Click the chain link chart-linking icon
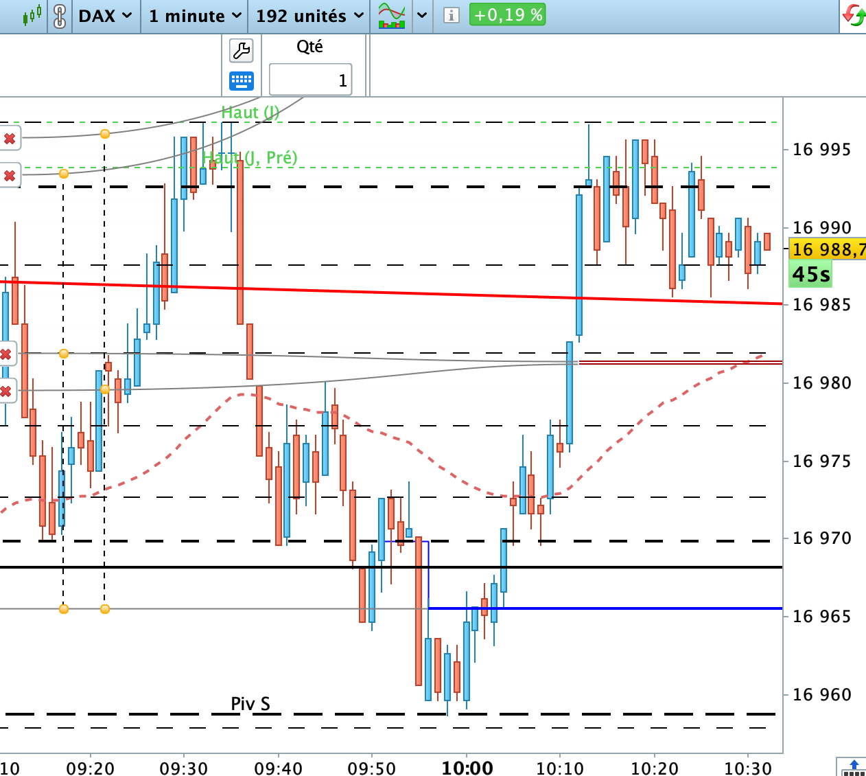The image size is (866, 776). point(60,16)
